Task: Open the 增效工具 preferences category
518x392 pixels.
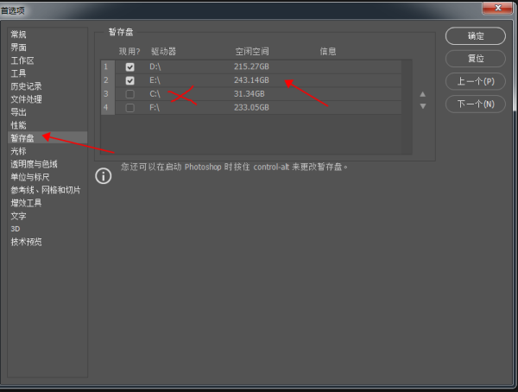Action: 26,203
